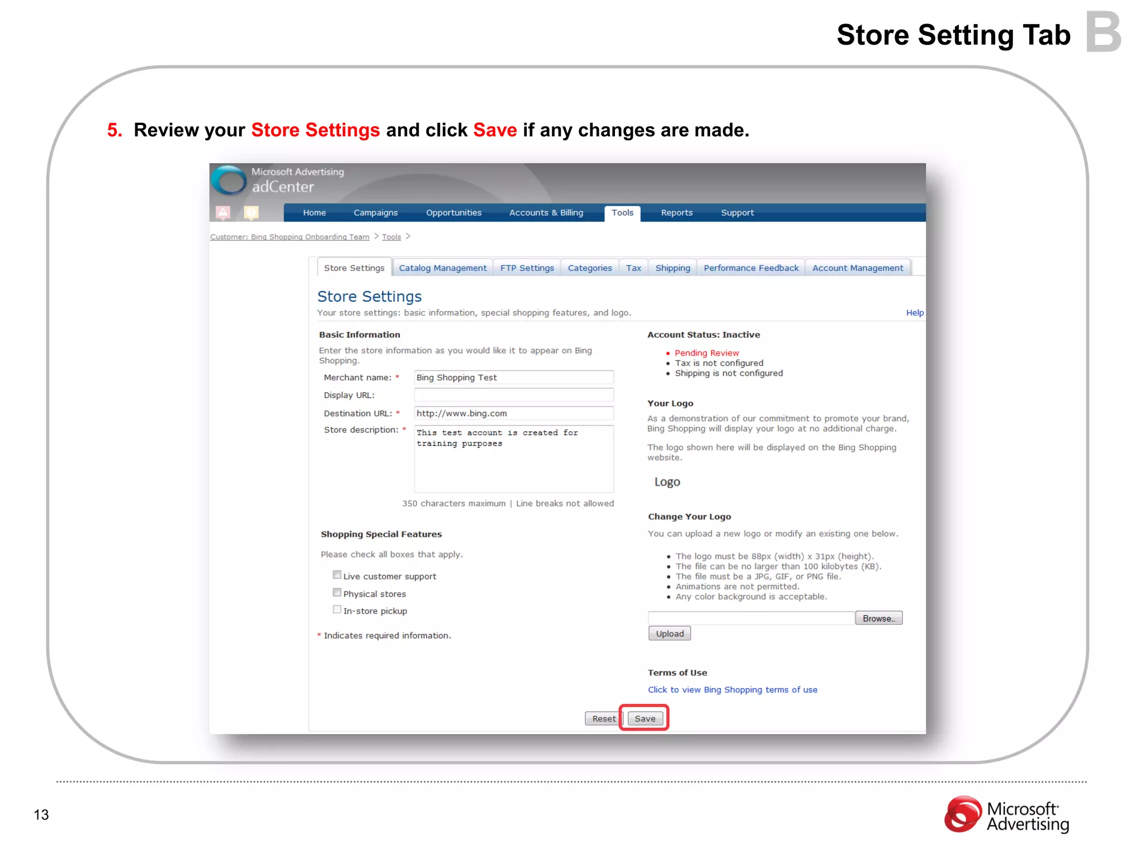1145x858 pixels.
Task: Open Opportunities in the navigation bar
Action: click(453, 213)
